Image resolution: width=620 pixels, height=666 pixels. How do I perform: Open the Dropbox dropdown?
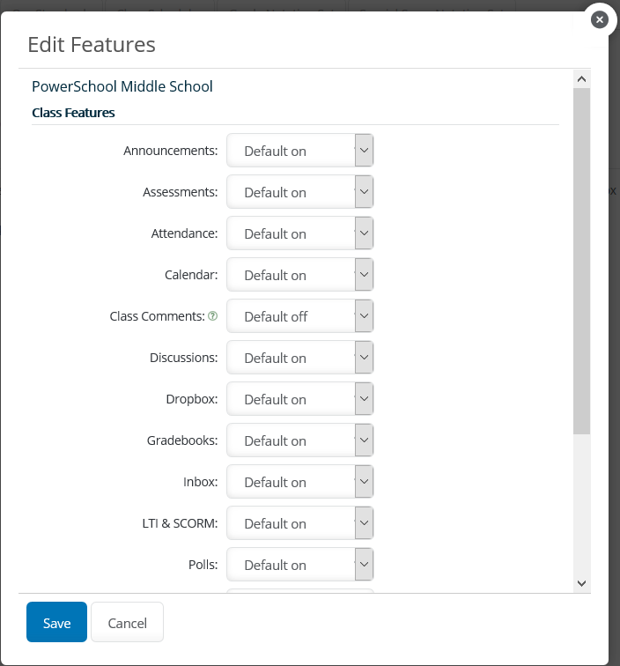click(299, 399)
